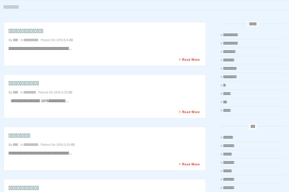
Task: Open Read More for the 2015/4/20 post
Action: [189, 112]
